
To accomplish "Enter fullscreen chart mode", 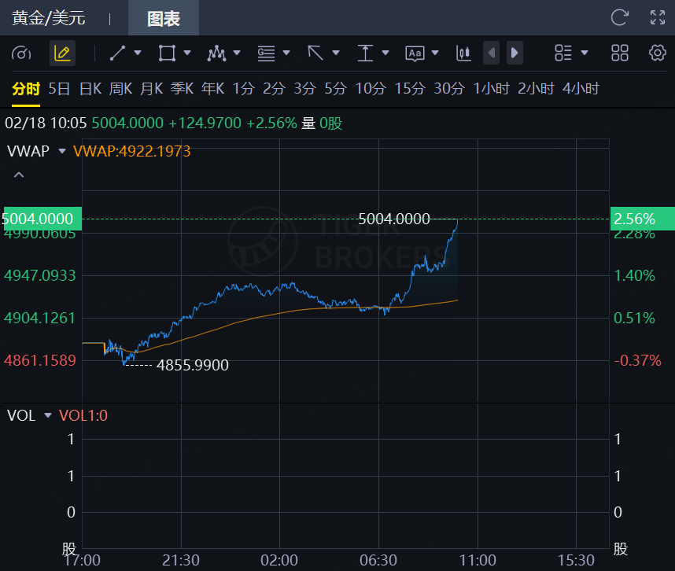I will [x=658, y=17].
